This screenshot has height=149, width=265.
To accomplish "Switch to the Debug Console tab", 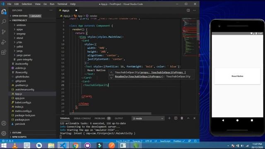I will 82,118.
